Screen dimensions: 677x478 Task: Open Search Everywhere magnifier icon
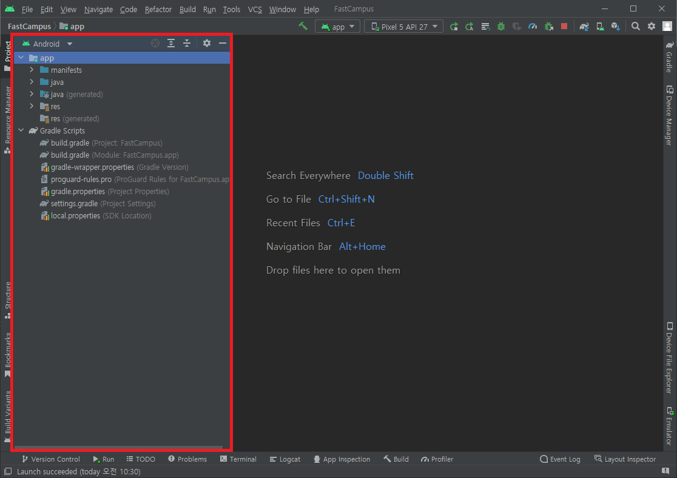[636, 26]
